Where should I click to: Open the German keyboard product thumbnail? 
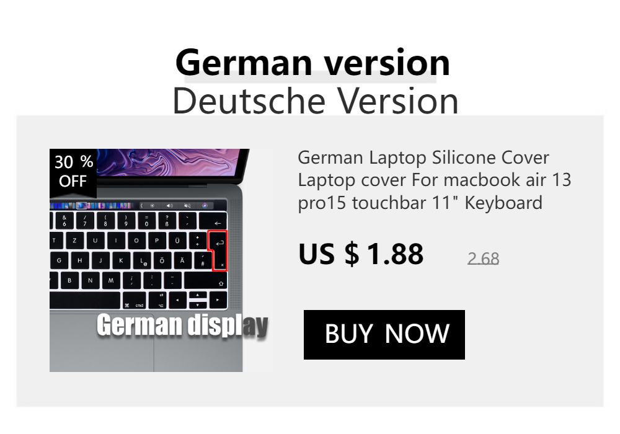tap(161, 260)
